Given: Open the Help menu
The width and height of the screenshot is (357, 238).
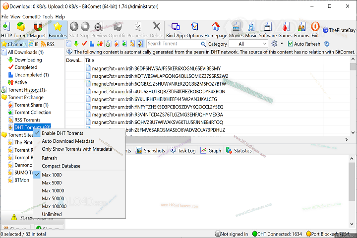Looking at the screenshot, I should 60,17.
